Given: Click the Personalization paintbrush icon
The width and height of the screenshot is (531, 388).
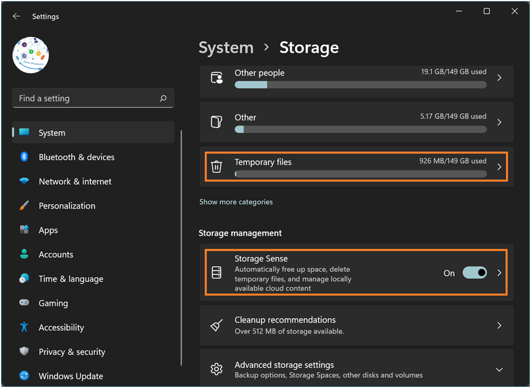Looking at the screenshot, I should pos(24,205).
